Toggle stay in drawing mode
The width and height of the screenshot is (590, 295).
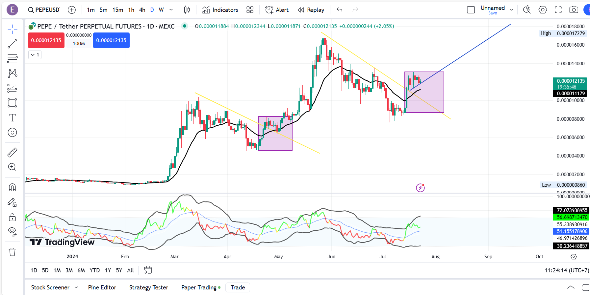pos(13,202)
